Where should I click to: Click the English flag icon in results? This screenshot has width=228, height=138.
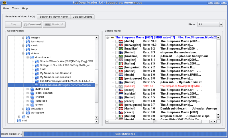(121, 60)
